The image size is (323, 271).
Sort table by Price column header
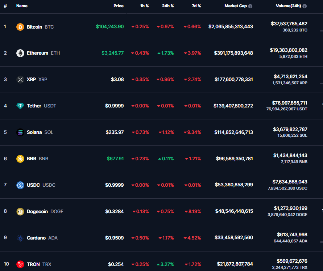tap(118, 6)
